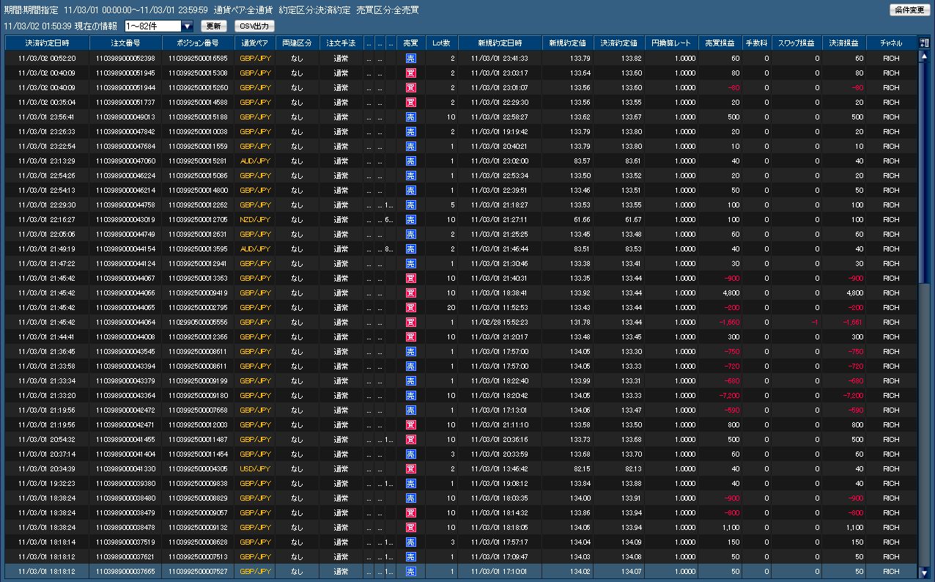Click the 売 sell badge in the 23:26:33 row
935x582 pixels.
(410, 131)
